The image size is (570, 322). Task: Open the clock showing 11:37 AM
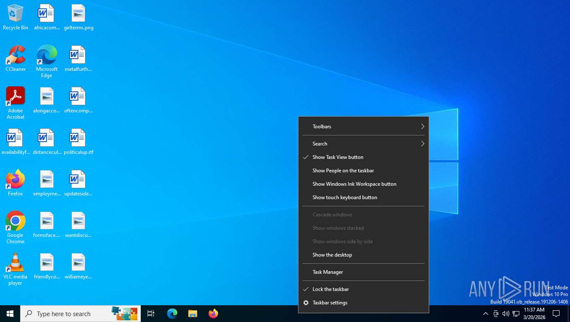click(x=534, y=314)
